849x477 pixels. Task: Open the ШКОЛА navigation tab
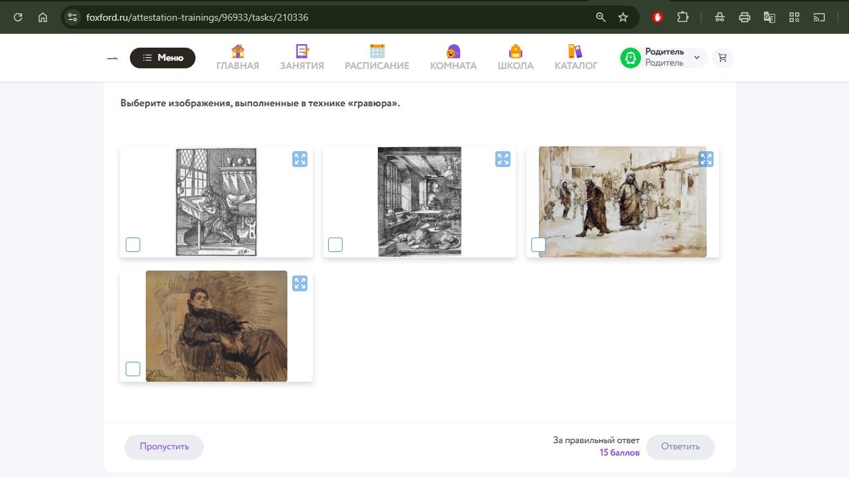pyautogui.click(x=515, y=57)
